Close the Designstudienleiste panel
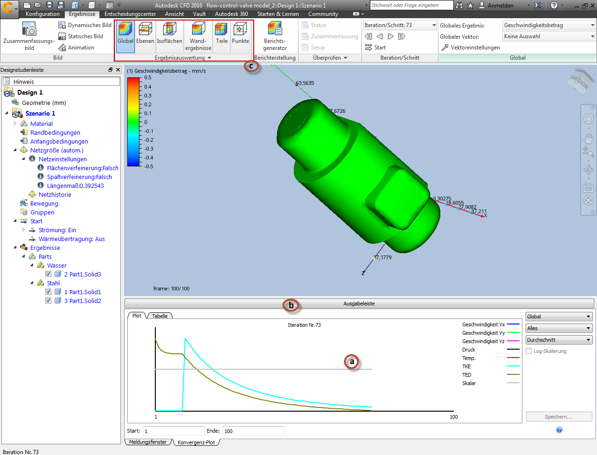The width and height of the screenshot is (597, 455). [118, 70]
